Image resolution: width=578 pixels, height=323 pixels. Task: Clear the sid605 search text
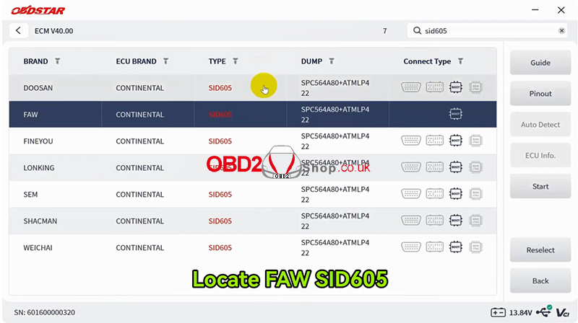[561, 31]
